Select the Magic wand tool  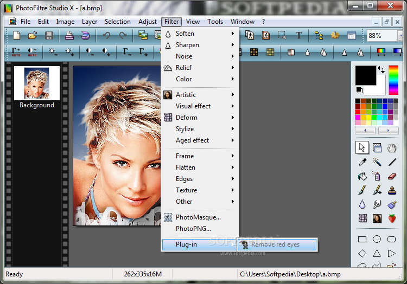point(377,162)
